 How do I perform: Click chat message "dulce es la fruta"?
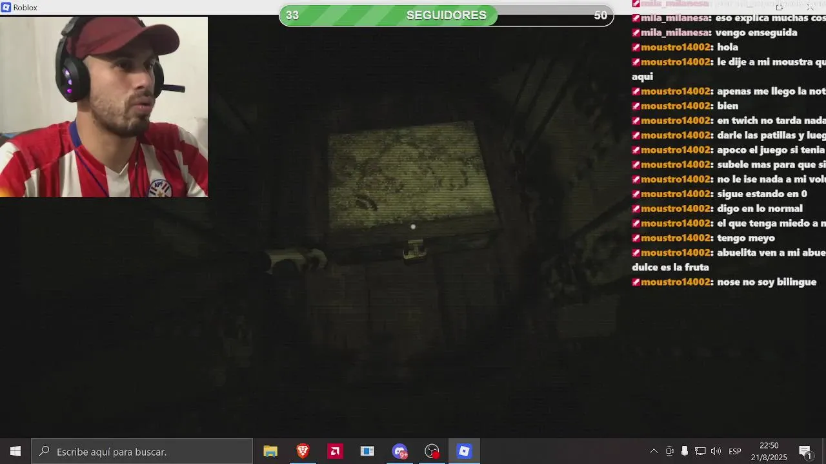[x=670, y=267]
